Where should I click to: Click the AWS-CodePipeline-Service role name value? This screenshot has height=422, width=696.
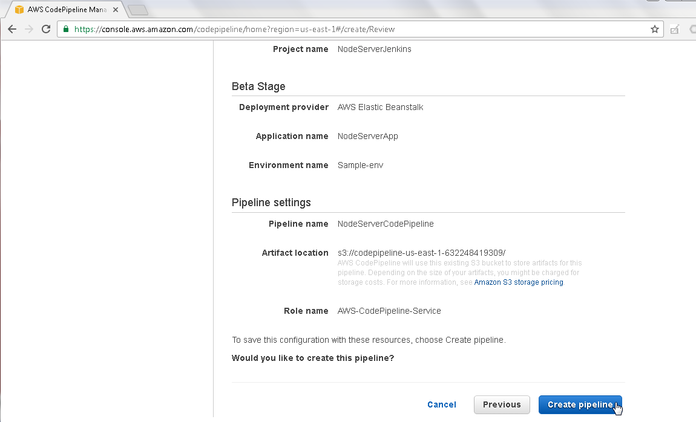pyautogui.click(x=389, y=311)
